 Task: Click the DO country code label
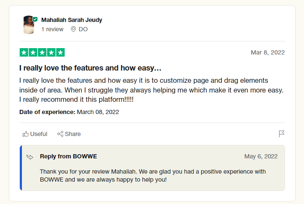click(83, 30)
